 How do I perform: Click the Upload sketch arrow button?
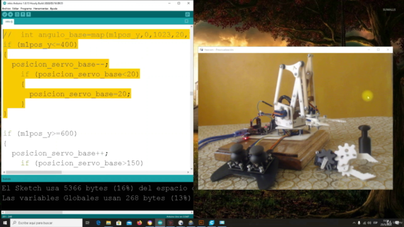(x=11, y=15)
